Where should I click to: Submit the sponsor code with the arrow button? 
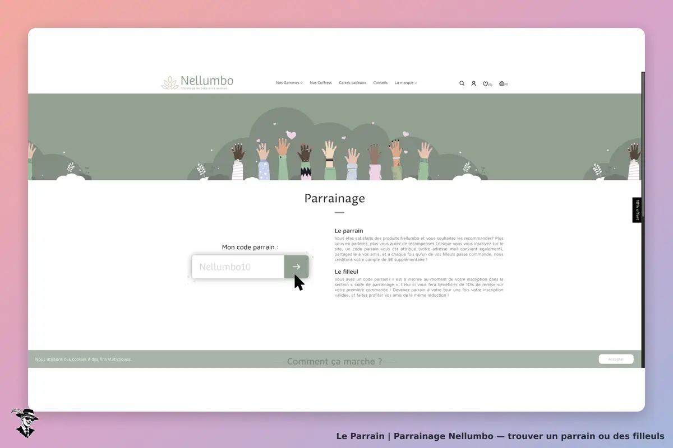tap(296, 267)
